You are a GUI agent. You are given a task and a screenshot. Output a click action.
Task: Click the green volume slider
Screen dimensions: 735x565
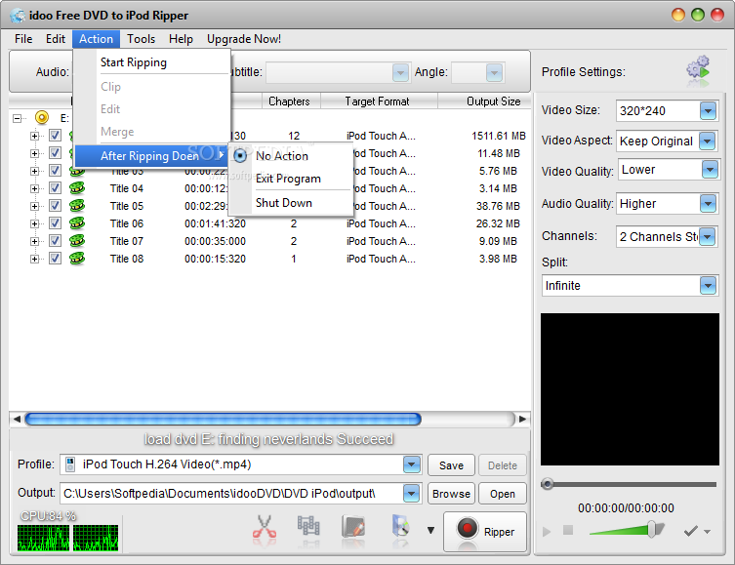[x=627, y=530]
